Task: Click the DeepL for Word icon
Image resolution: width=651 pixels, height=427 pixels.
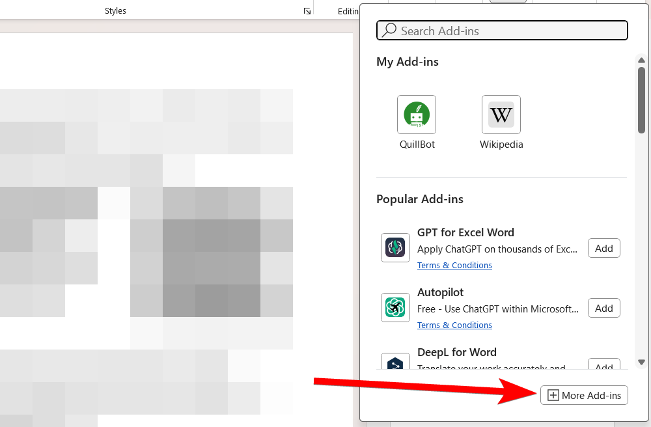Action: tap(395, 362)
